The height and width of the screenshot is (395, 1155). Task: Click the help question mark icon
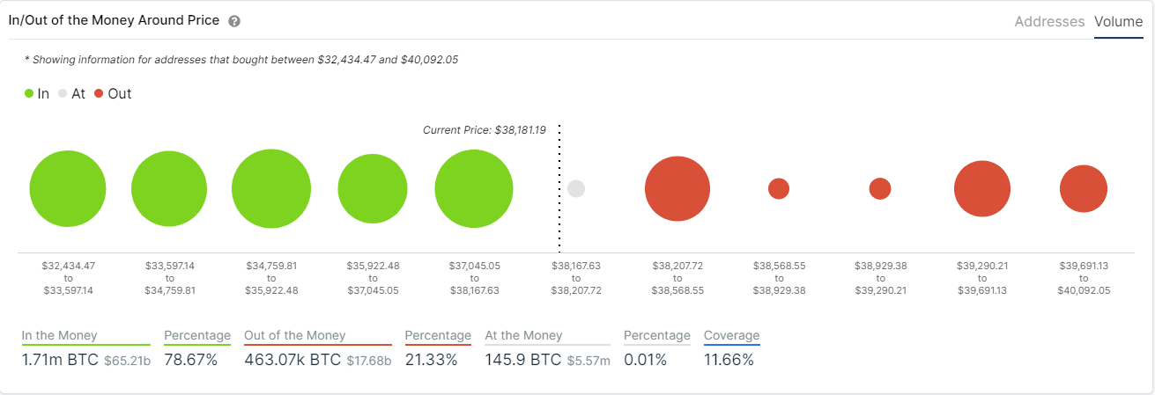coord(234,21)
